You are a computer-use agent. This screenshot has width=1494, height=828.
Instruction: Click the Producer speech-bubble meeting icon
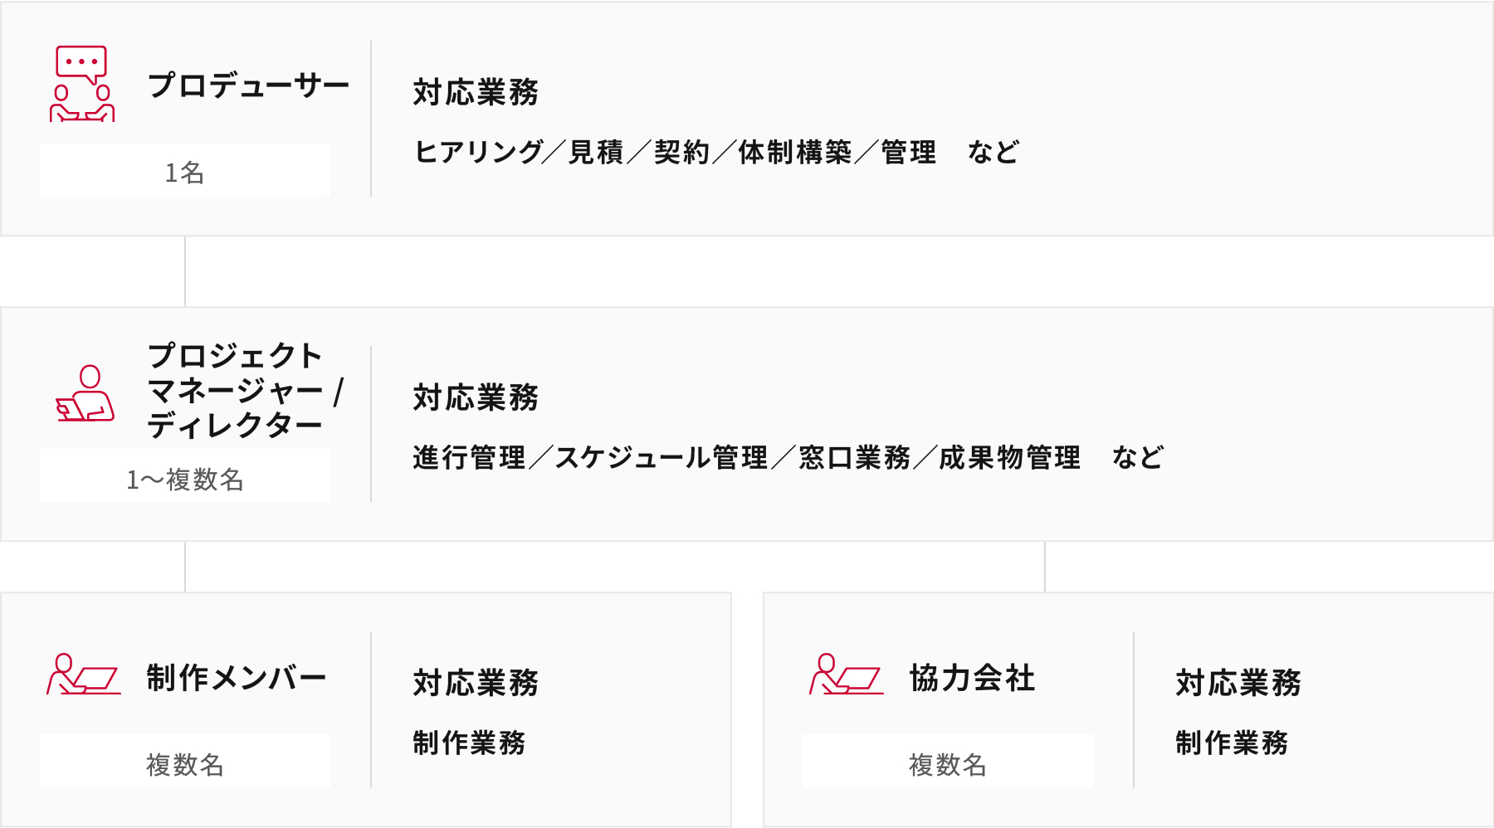[x=82, y=84]
